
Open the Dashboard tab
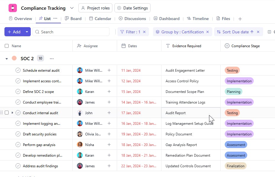click(x=166, y=19)
